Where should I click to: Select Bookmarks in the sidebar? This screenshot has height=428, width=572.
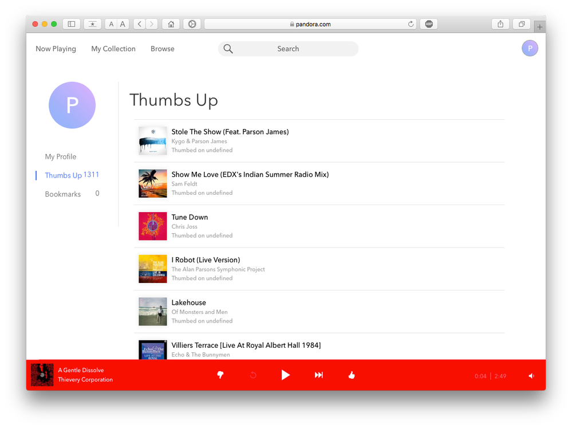point(63,194)
